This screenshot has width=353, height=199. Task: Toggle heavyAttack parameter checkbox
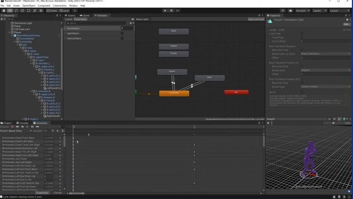[122, 38]
